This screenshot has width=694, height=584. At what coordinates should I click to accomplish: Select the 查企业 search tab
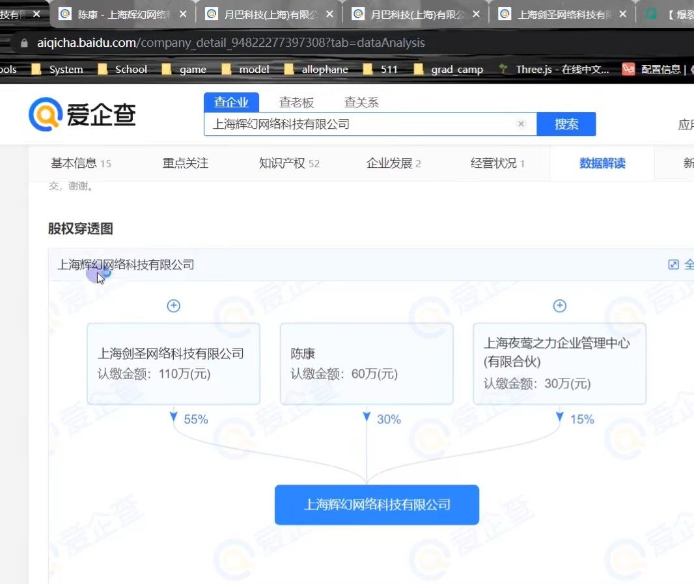tap(231, 102)
